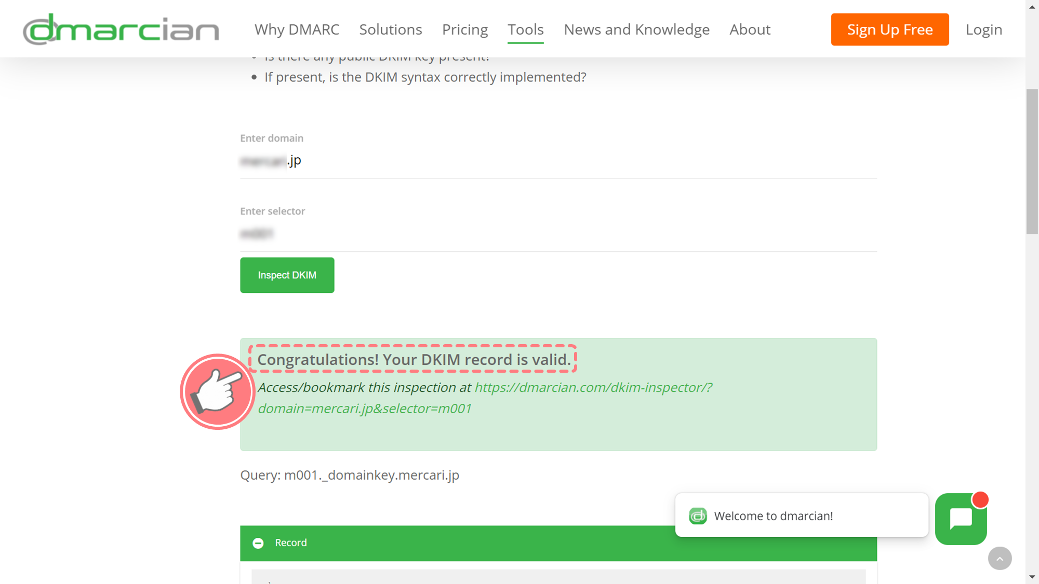Open the Login page
This screenshot has height=584, width=1039.
pyautogui.click(x=984, y=30)
